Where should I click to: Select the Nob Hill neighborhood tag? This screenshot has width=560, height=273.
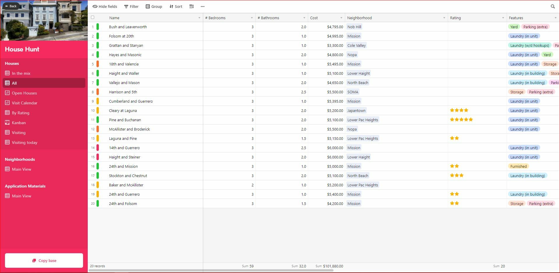[x=354, y=27]
